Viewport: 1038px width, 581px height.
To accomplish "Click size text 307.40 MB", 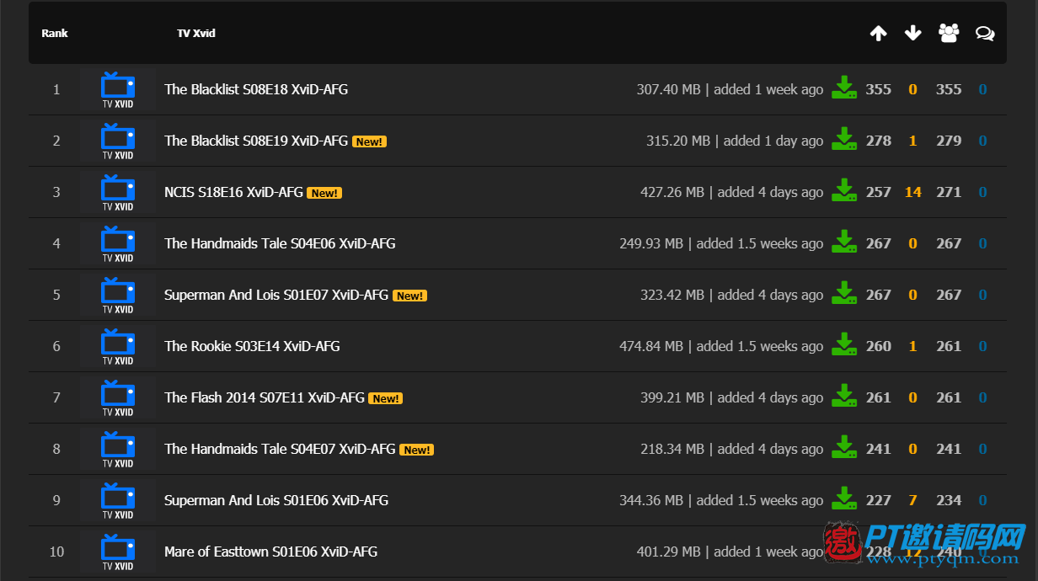I will pyautogui.click(x=669, y=89).
